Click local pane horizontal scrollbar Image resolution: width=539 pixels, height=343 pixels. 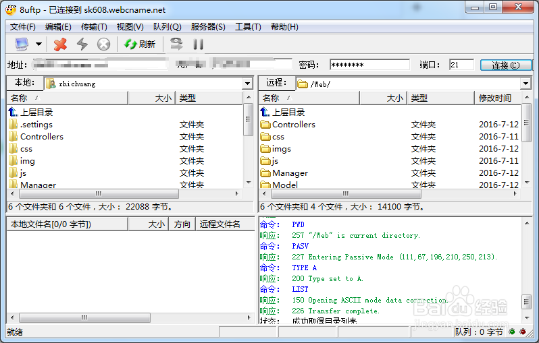click(99, 193)
